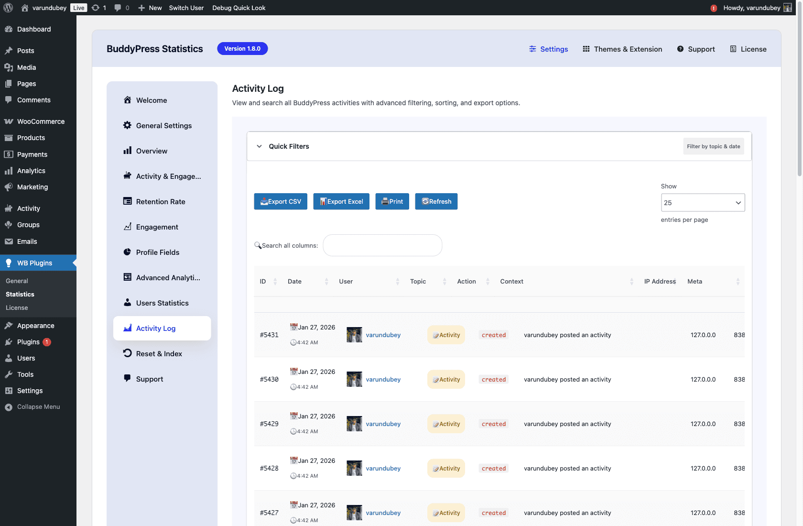
Task: Click IP 127.0.0.0 in row #5431
Action: 703,335
